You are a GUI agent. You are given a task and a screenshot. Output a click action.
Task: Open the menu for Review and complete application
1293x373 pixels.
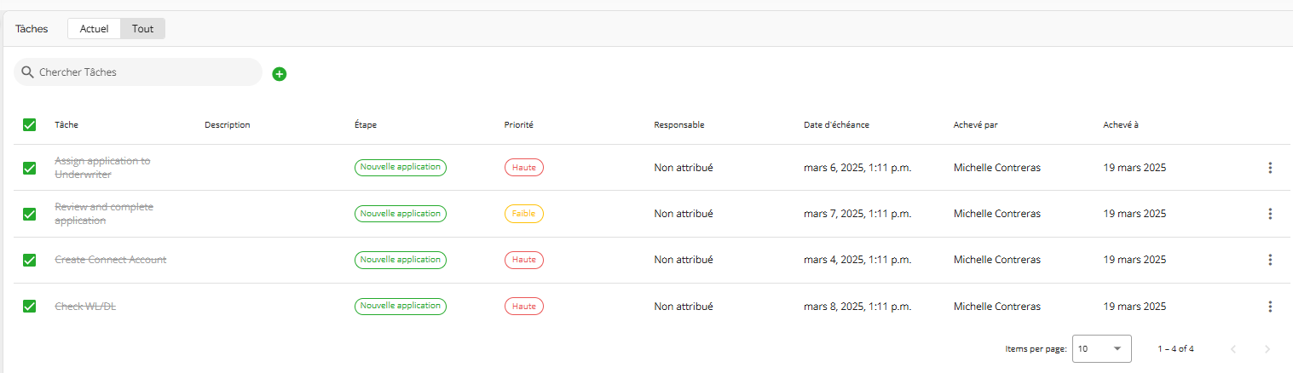click(x=1269, y=214)
